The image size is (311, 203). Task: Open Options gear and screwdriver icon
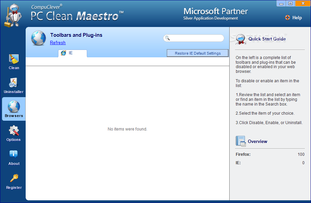pos(14,130)
